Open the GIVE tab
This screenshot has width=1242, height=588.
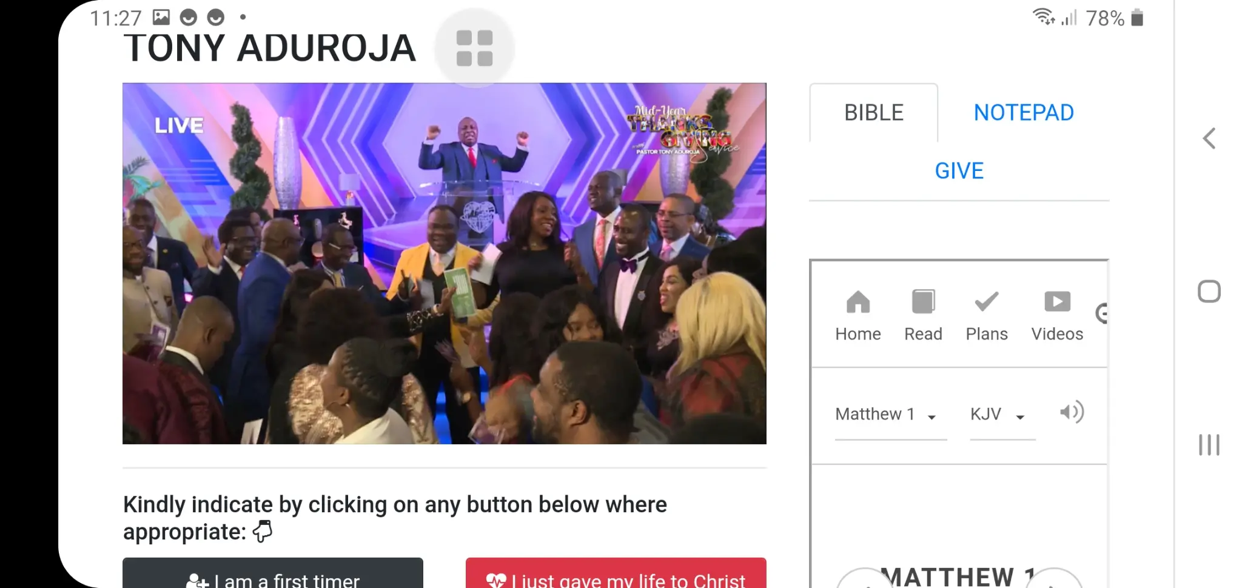click(x=959, y=171)
